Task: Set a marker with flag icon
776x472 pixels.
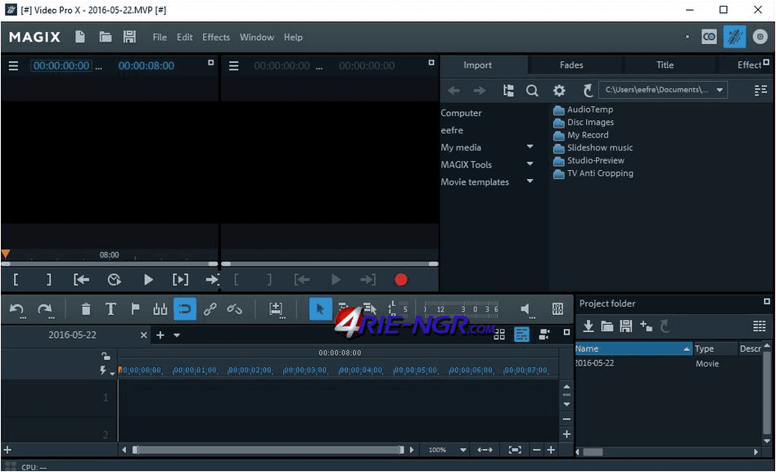Action: coord(135,309)
